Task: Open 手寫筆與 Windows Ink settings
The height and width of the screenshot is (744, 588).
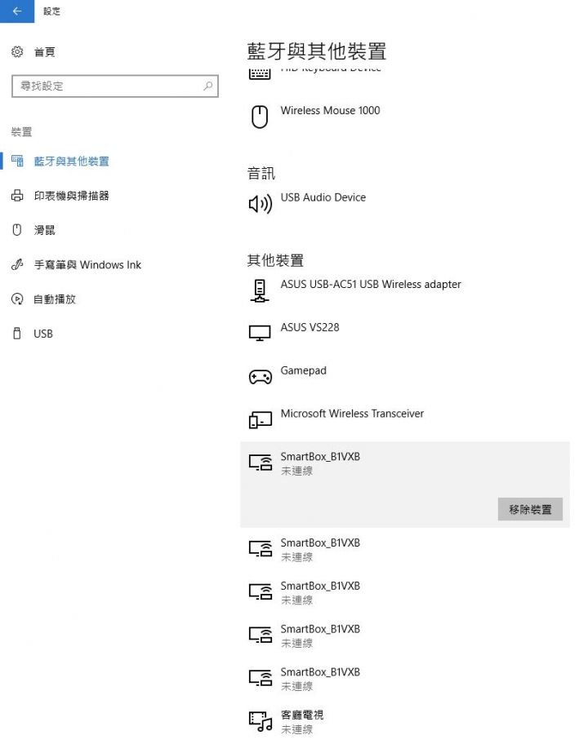Action: [87, 265]
